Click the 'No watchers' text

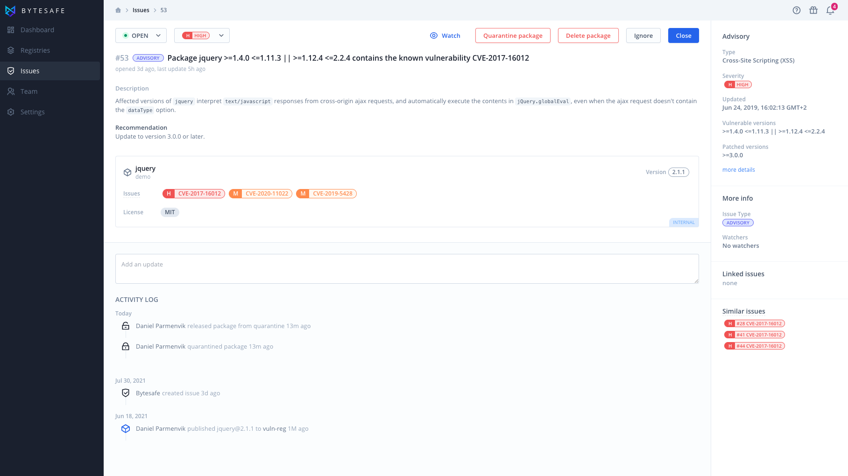coord(741,246)
